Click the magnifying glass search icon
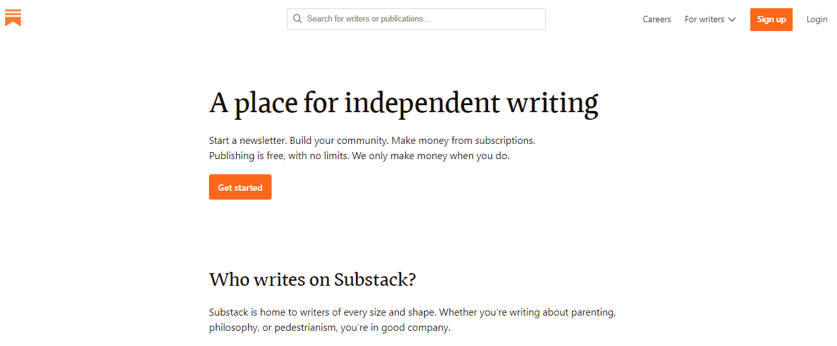Viewport: 837px width, 346px height. [298, 19]
